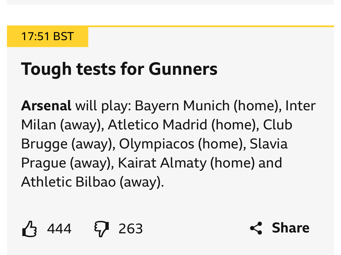Click the thumbs up like icon
Image resolution: width=341 pixels, height=255 pixels.
coord(29,229)
